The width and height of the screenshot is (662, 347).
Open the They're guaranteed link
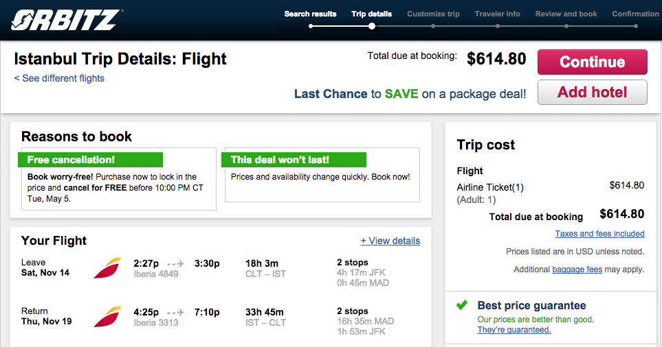point(514,330)
